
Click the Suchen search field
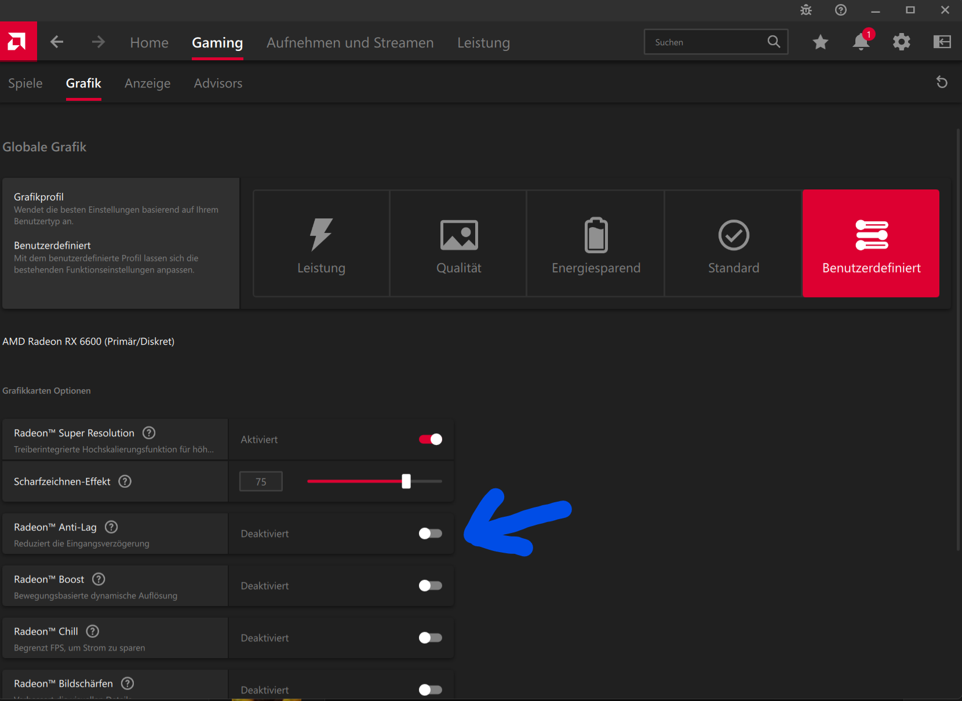pos(716,42)
